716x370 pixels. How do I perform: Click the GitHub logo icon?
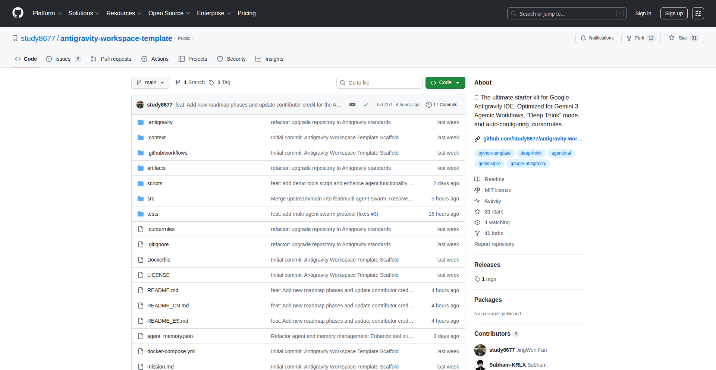pos(18,13)
